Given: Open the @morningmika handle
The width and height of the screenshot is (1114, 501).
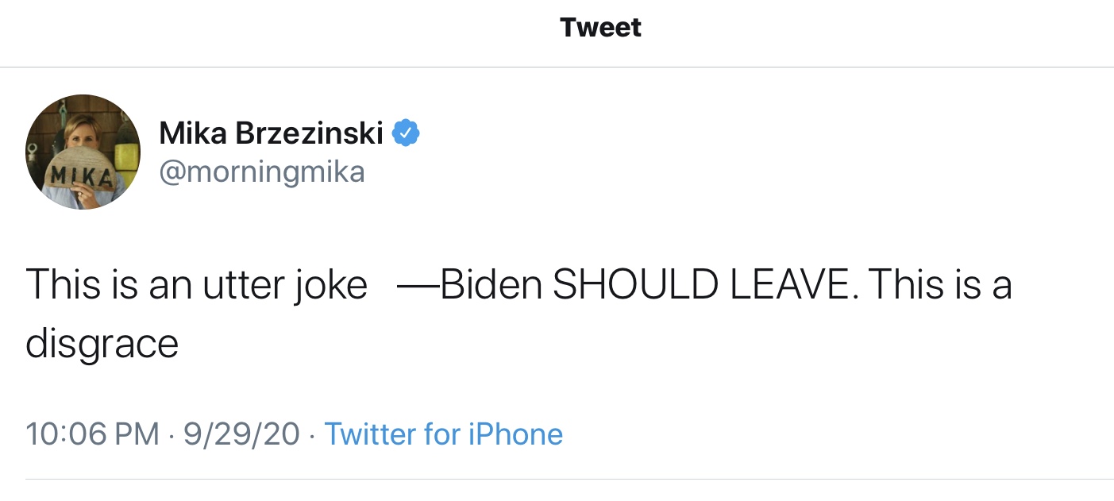Looking at the screenshot, I should 262,172.
